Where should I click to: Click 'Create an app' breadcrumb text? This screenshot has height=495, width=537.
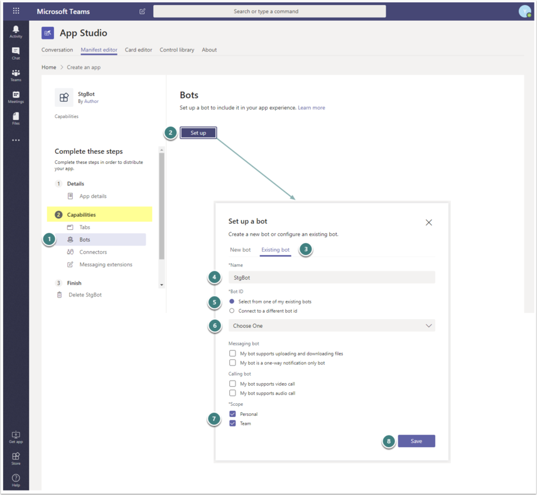(84, 67)
